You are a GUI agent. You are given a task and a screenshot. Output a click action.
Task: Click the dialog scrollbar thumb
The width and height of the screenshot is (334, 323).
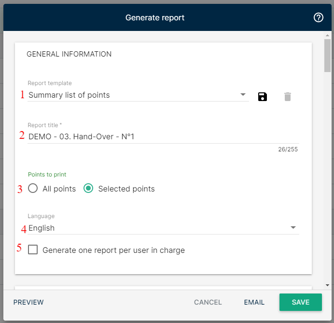327,56
